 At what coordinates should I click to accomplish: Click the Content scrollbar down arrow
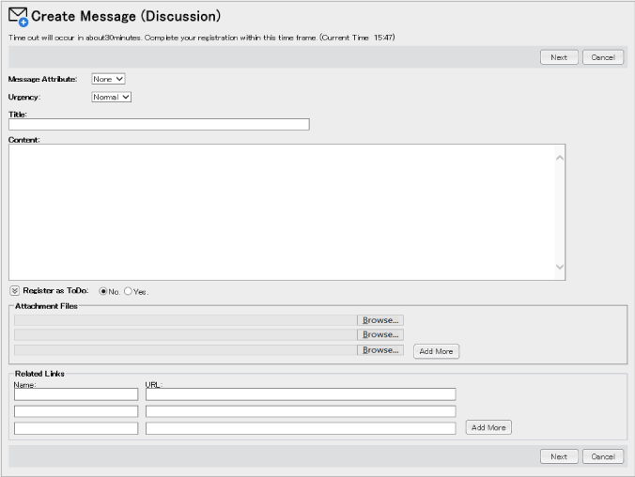560,267
